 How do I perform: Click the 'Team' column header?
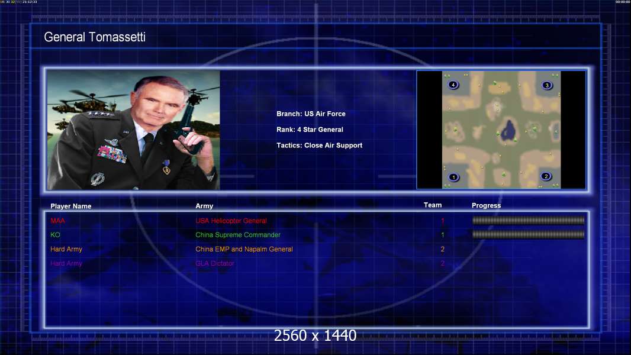click(x=433, y=205)
